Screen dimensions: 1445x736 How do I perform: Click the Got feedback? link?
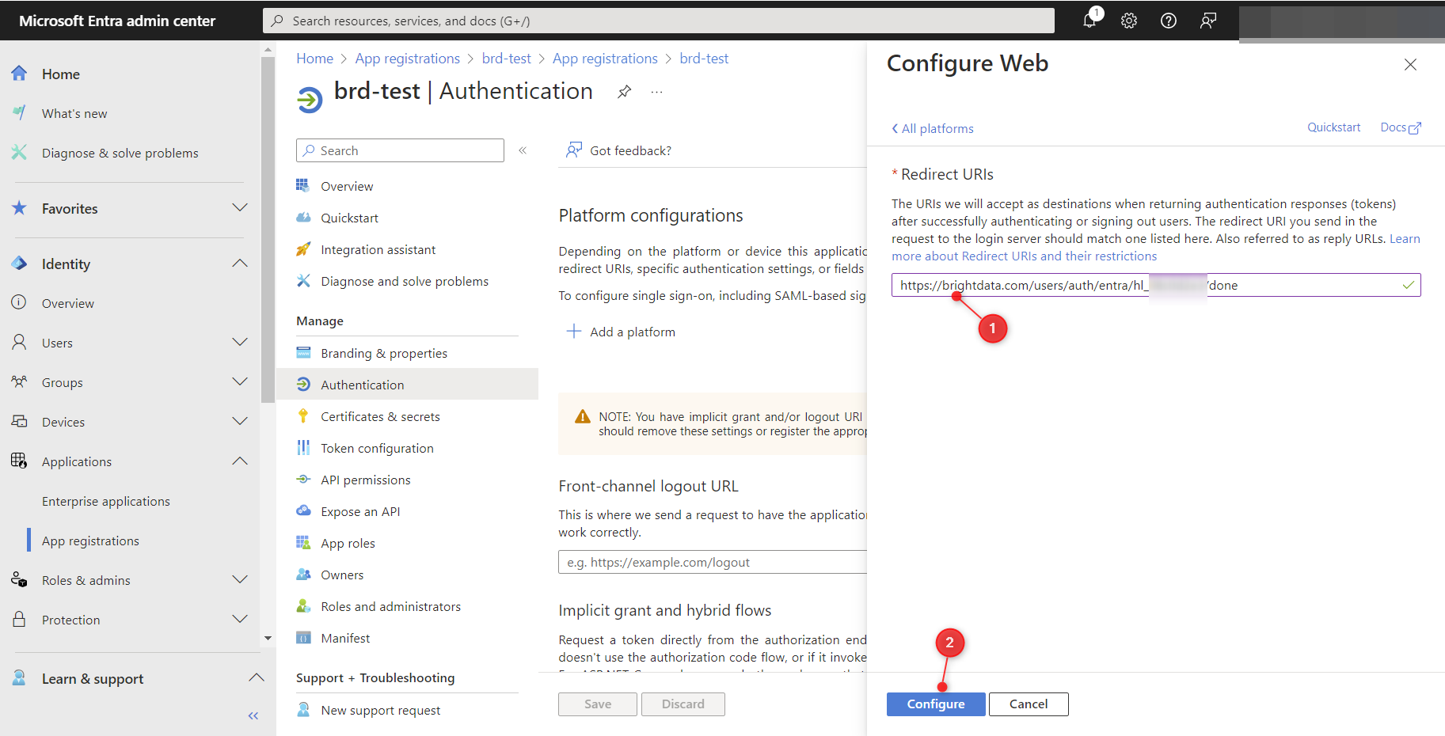tap(618, 150)
